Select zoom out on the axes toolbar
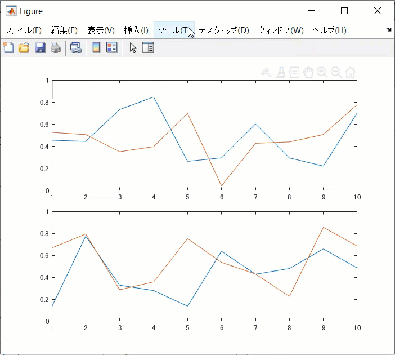The image size is (395, 355). coord(336,72)
